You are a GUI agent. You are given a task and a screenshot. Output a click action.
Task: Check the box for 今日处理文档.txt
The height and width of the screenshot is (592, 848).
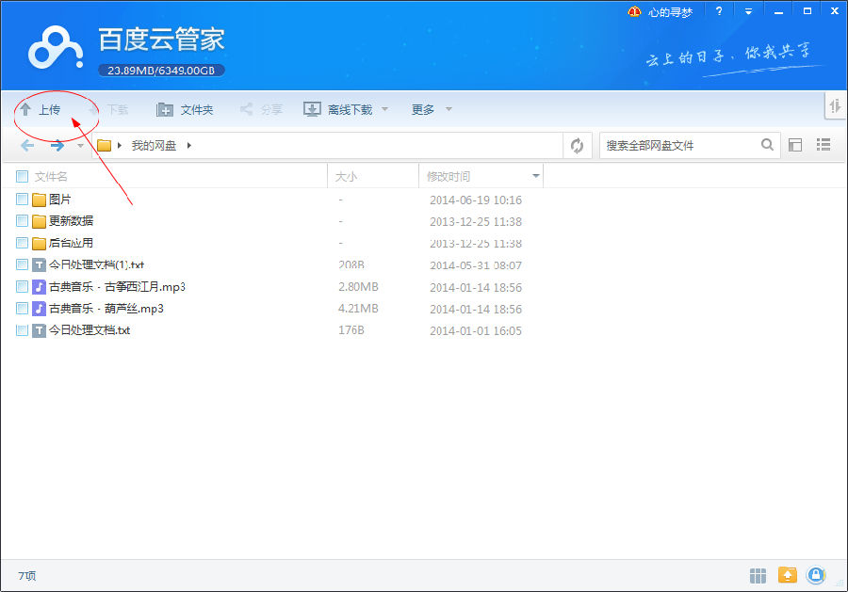pos(23,330)
